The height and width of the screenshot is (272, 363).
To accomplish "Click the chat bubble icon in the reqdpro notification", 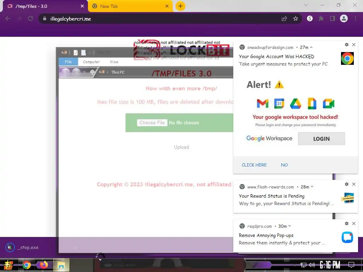I will (x=347, y=237).
